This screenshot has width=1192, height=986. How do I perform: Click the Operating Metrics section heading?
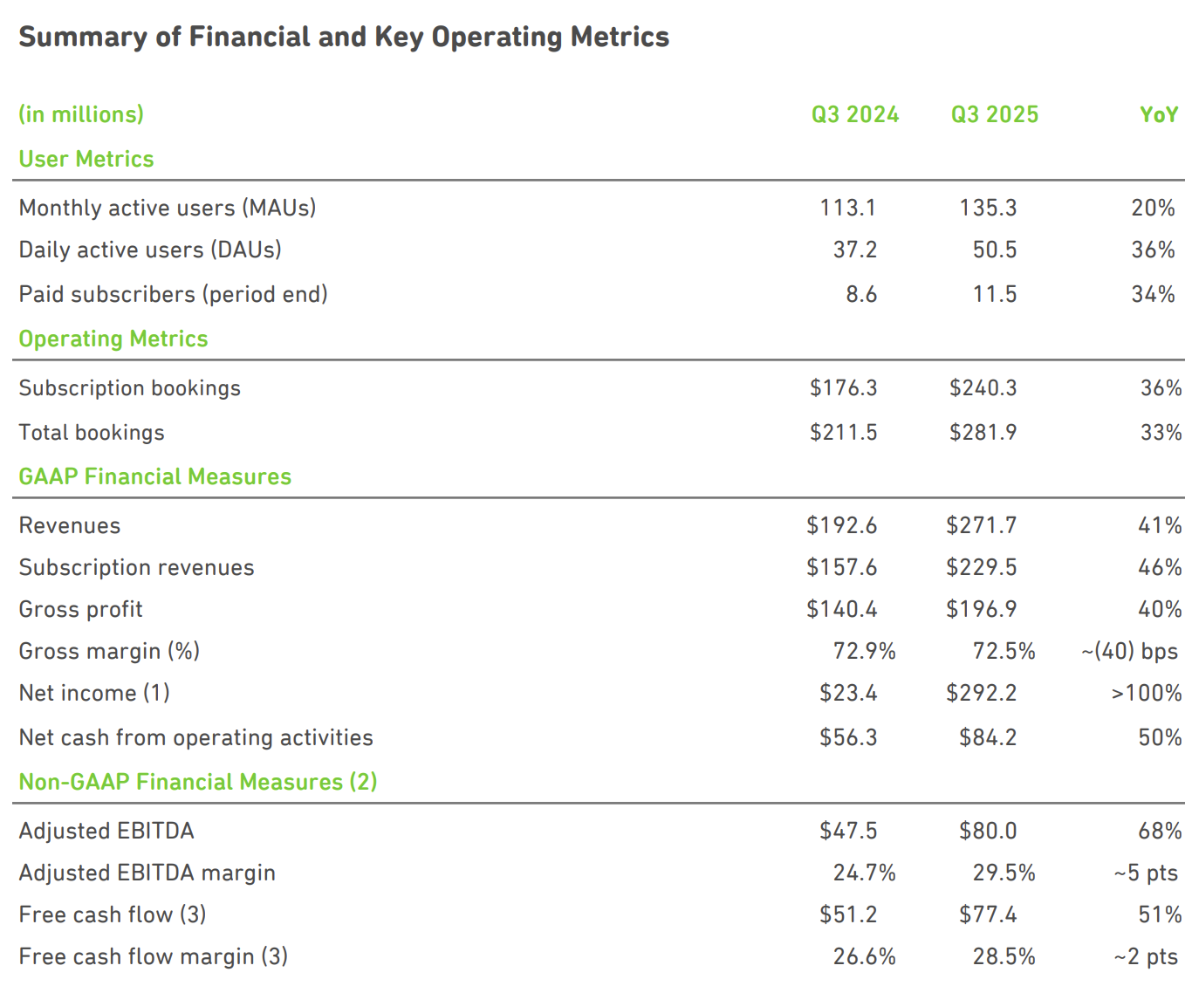point(113,339)
